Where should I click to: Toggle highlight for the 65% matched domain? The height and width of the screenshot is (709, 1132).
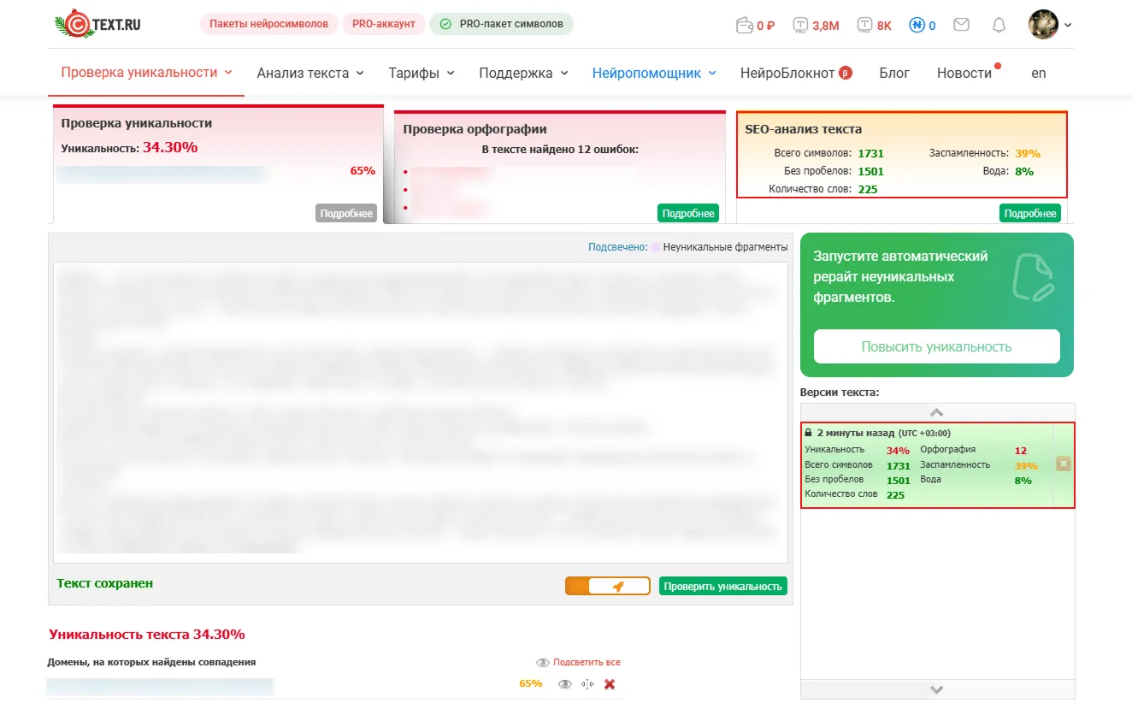point(564,684)
